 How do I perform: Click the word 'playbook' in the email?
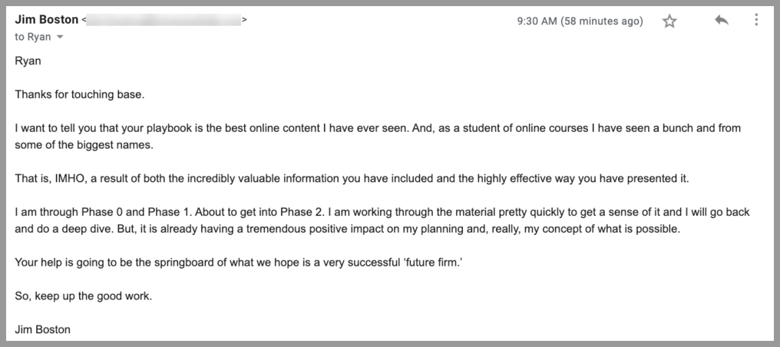(x=167, y=128)
